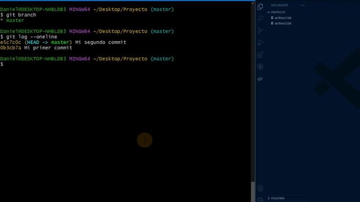Viewport: 360px width, 202px height.
Task: Click the EXPLORADOR panel title
Action: pyautogui.click(x=280, y=5)
